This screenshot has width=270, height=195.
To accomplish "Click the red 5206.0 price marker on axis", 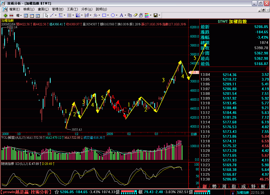I will pyautogui.click(x=194, y=72).
